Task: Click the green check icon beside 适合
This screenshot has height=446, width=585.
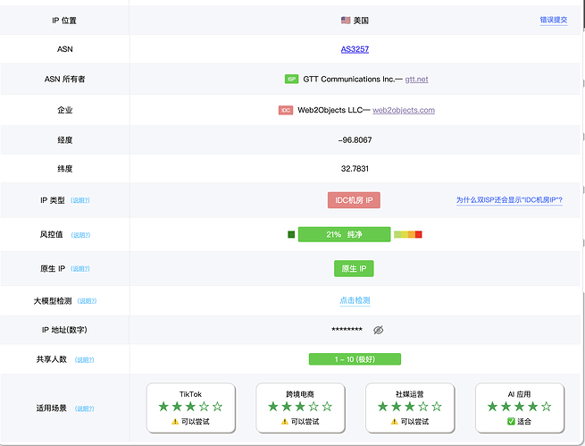Action: [511, 421]
